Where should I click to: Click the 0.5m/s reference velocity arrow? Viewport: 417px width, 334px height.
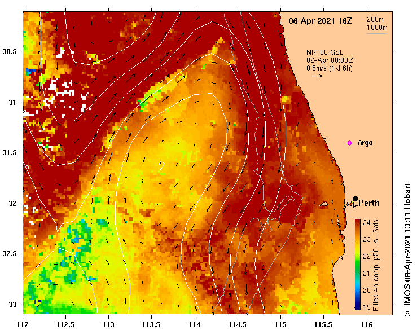click(318, 76)
